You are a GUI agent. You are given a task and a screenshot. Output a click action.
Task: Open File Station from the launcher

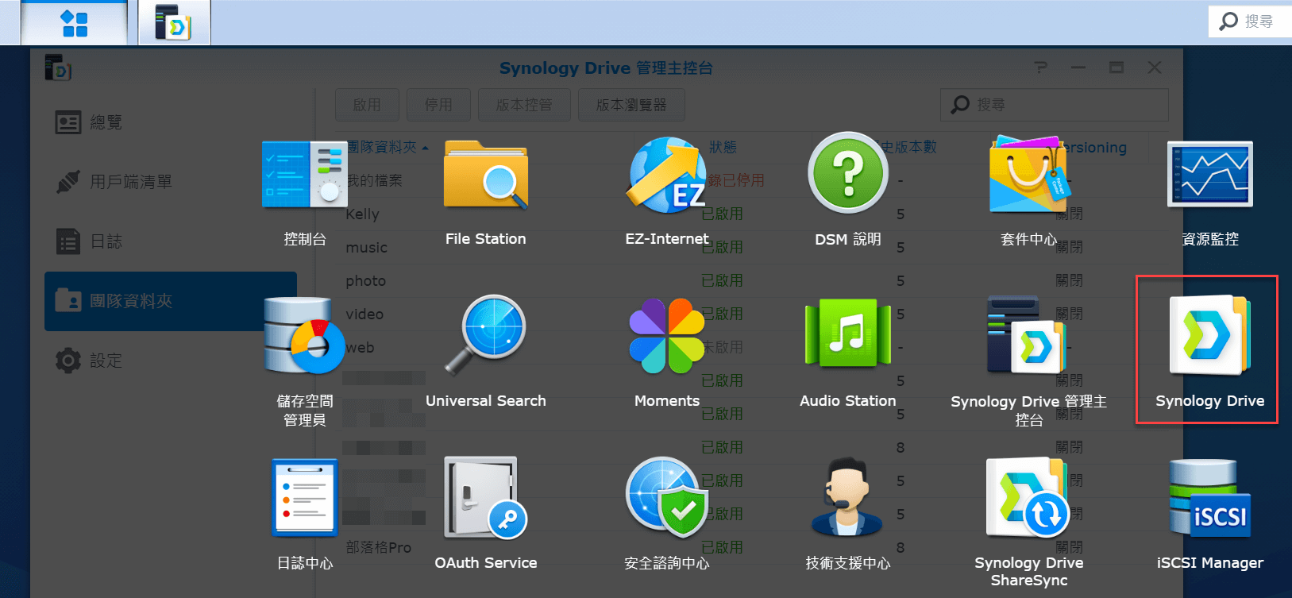coord(486,192)
